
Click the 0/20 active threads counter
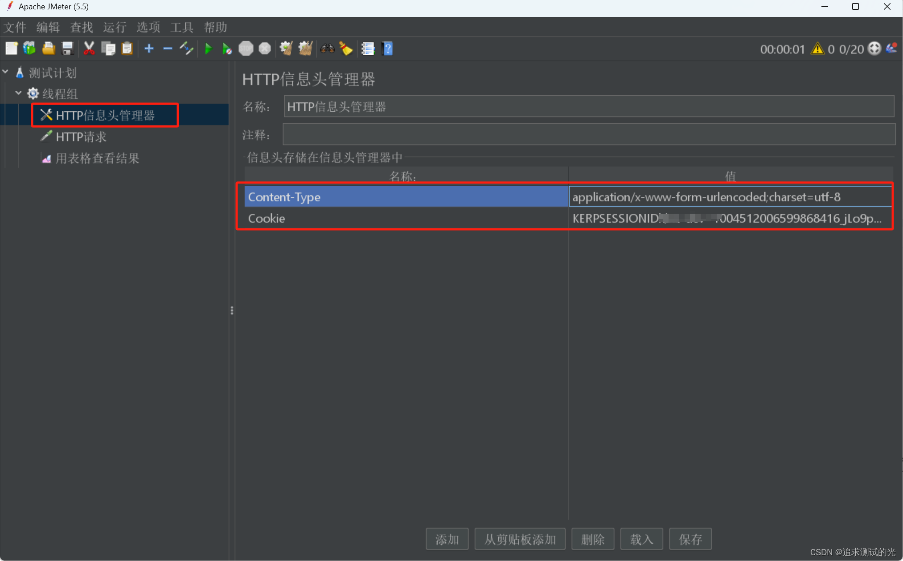click(851, 49)
